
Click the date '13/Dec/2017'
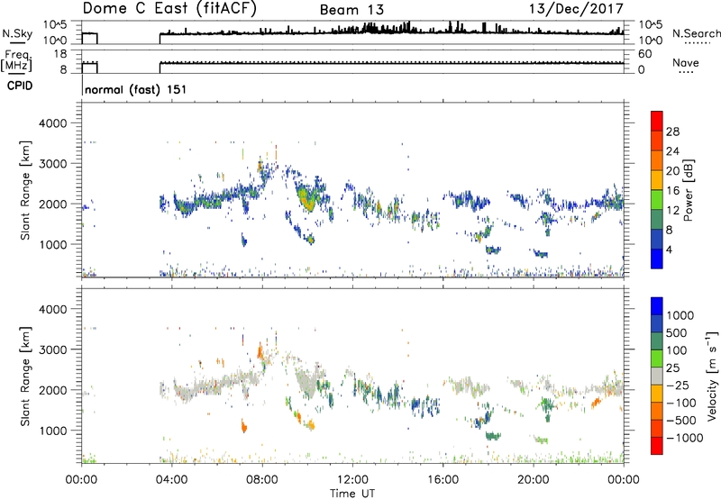coord(576,9)
